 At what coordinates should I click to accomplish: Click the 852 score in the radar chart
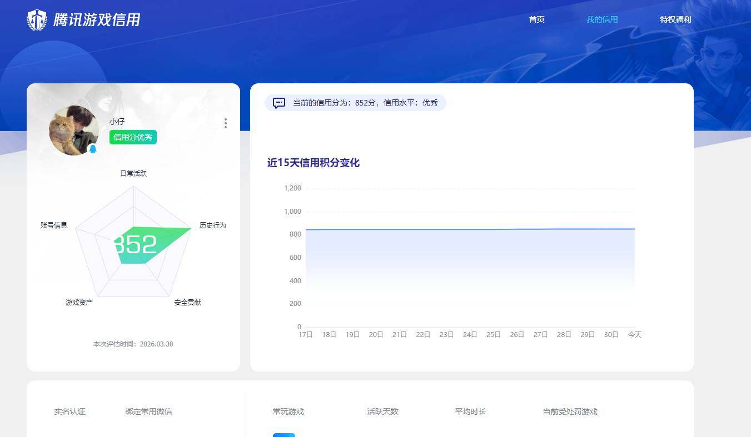(x=135, y=245)
